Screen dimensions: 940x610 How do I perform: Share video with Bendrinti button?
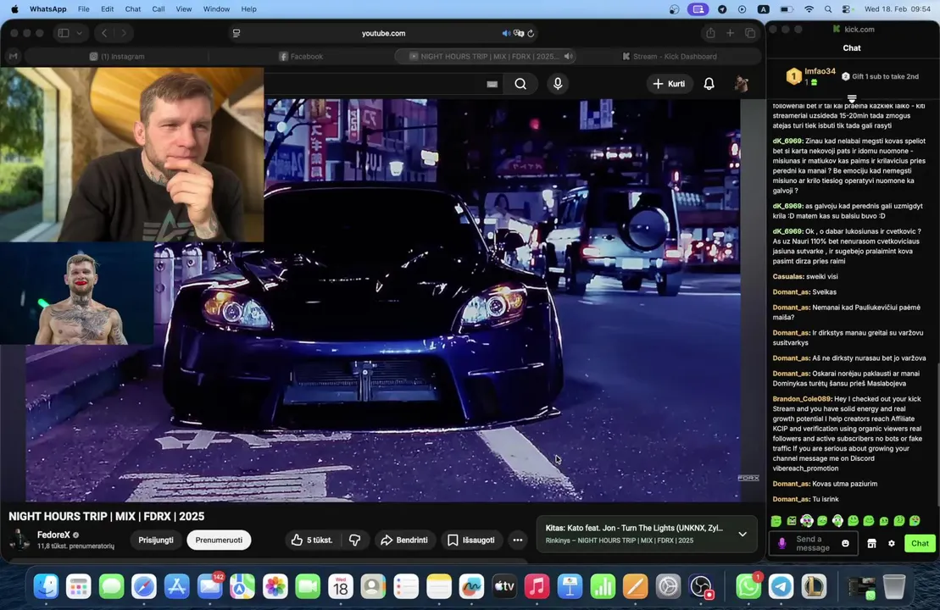click(x=404, y=540)
